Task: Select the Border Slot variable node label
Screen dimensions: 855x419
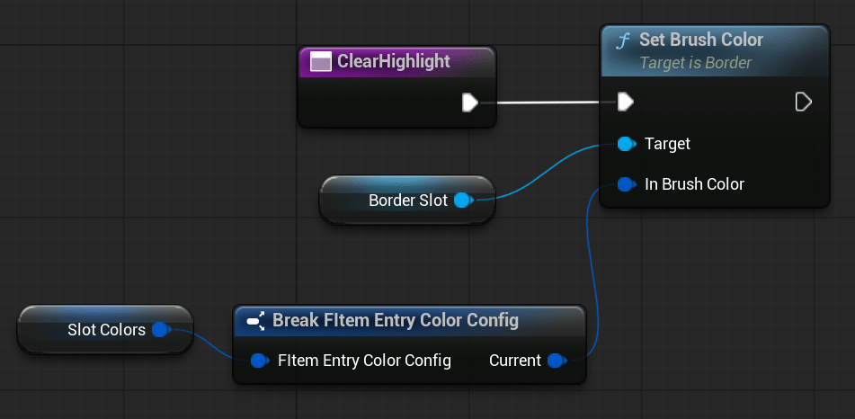Action: click(407, 201)
